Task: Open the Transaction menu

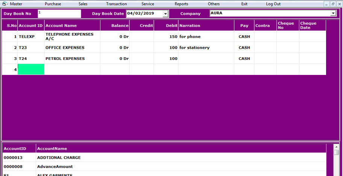Action: tap(116, 4)
